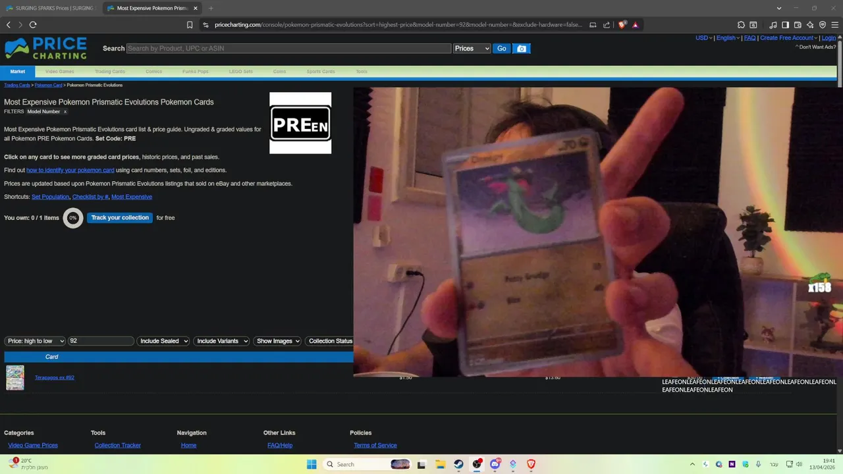
Task: Open the Set Population shortcut link
Action: (50, 197)
